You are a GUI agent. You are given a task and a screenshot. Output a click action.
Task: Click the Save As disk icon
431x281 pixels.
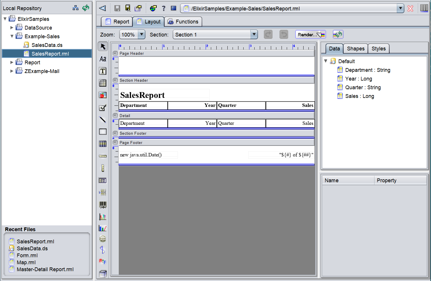pos(128,8)
